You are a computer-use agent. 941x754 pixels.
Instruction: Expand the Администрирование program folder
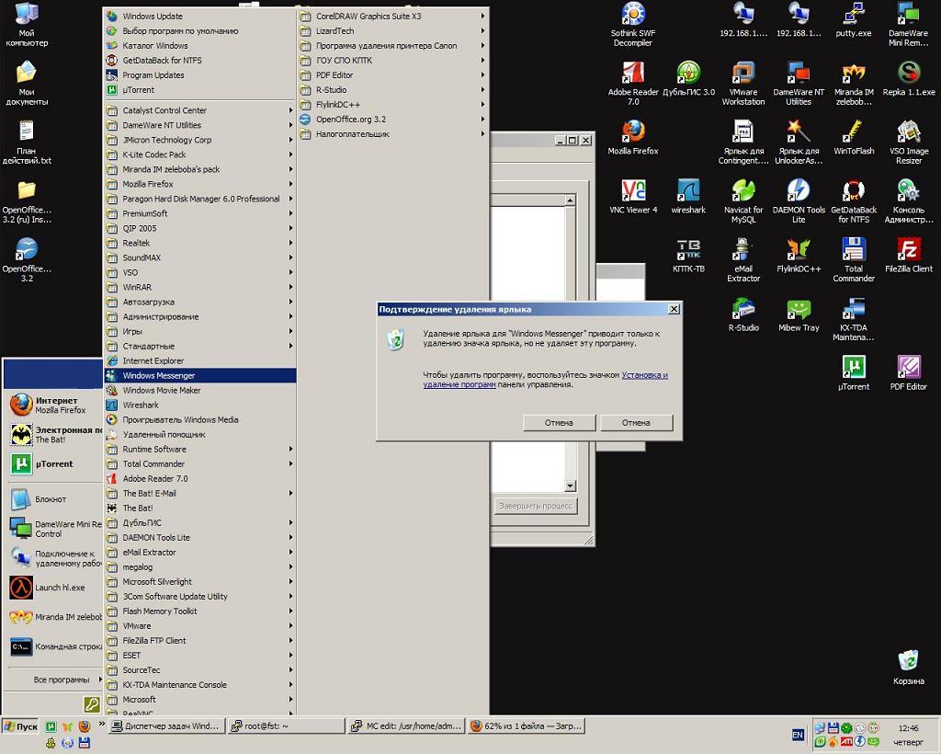(x=199, y=316)
